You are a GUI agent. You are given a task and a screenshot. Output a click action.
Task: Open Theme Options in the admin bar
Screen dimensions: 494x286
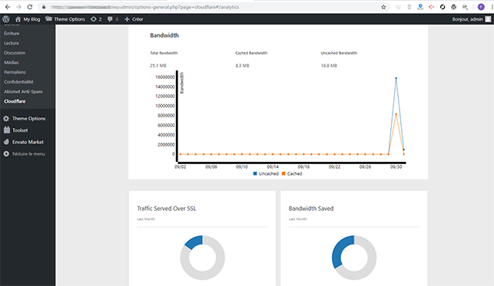(65, 19)
